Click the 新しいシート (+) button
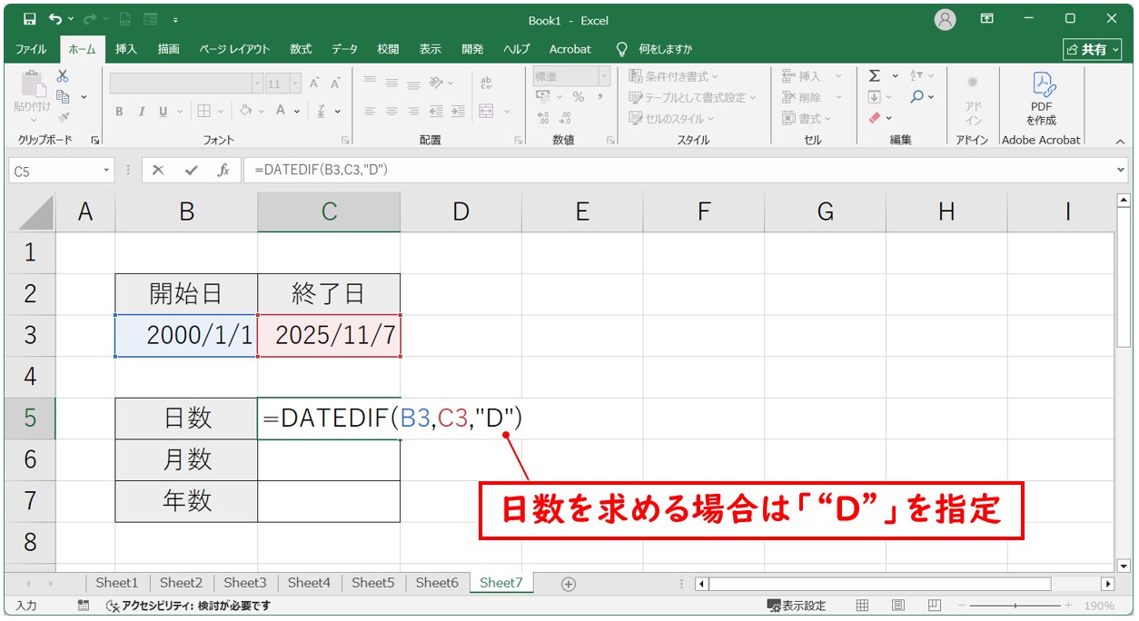1139x621 pixels. click(567, 583)
